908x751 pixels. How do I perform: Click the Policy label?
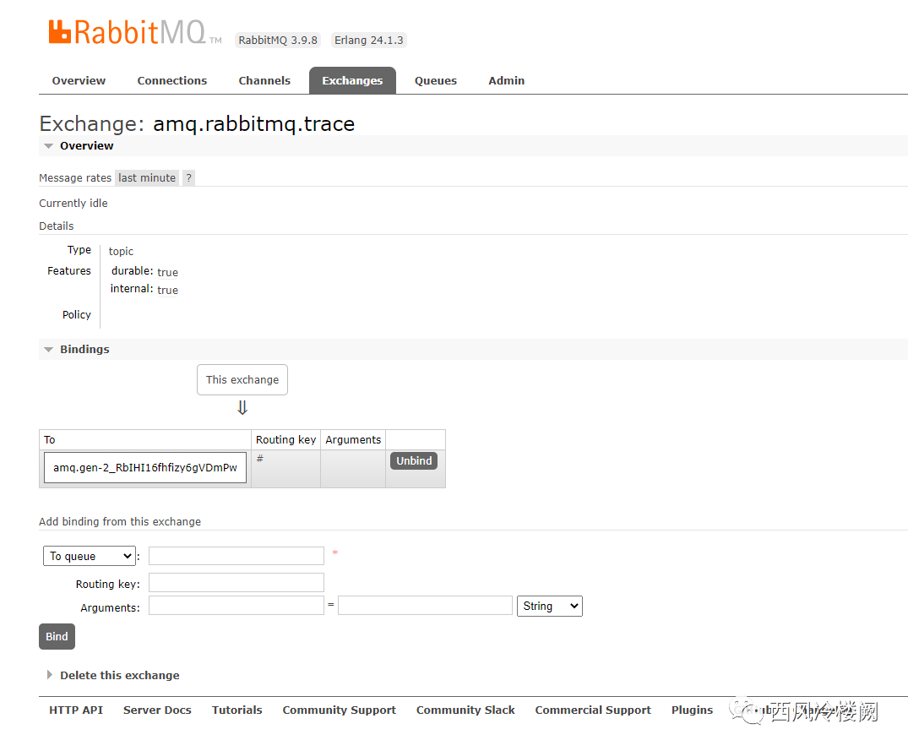76,314
